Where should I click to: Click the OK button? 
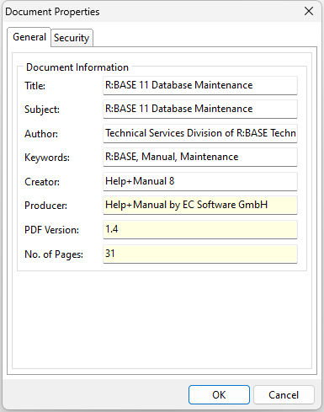[219, 394]
